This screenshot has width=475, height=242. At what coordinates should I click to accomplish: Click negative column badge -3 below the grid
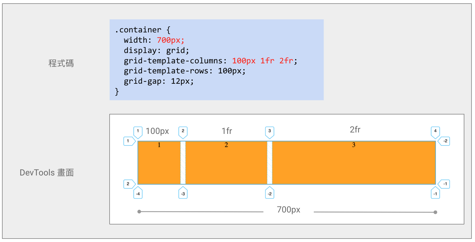pyautogui.click(x=183, y=194)
